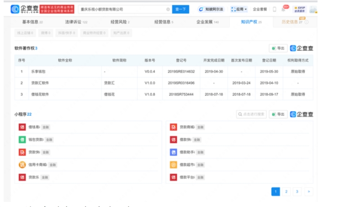Image resolution: width=339 pixels, height=207 pixels.
Task: Open the blue 借款助手 mini program icon
Action: 173,152
